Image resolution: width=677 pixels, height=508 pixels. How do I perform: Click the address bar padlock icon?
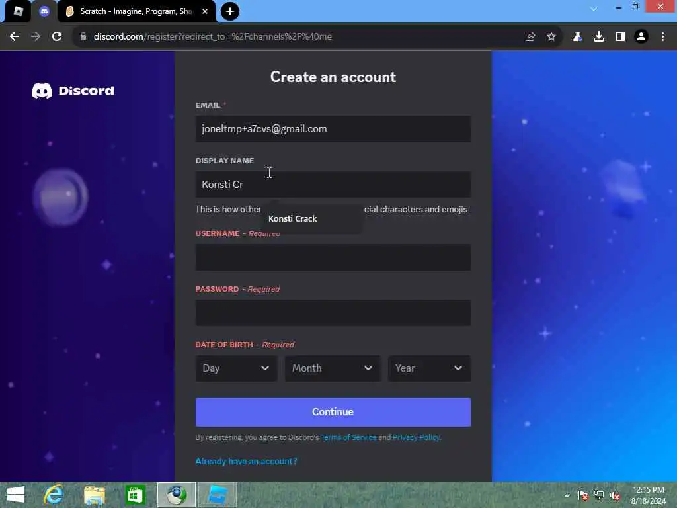tap(83, 37)
